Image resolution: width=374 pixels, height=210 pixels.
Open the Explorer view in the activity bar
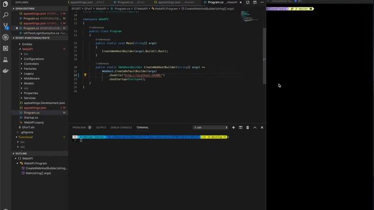(x=5, y=4)
